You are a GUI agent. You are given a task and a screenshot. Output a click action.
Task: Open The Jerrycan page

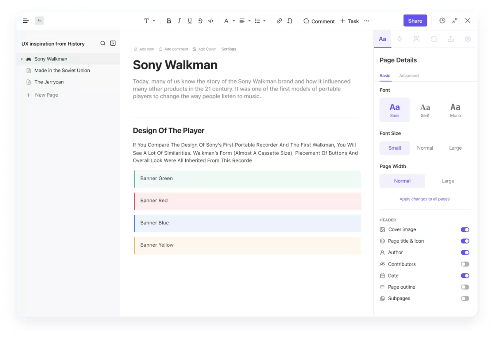pos(49,82)
